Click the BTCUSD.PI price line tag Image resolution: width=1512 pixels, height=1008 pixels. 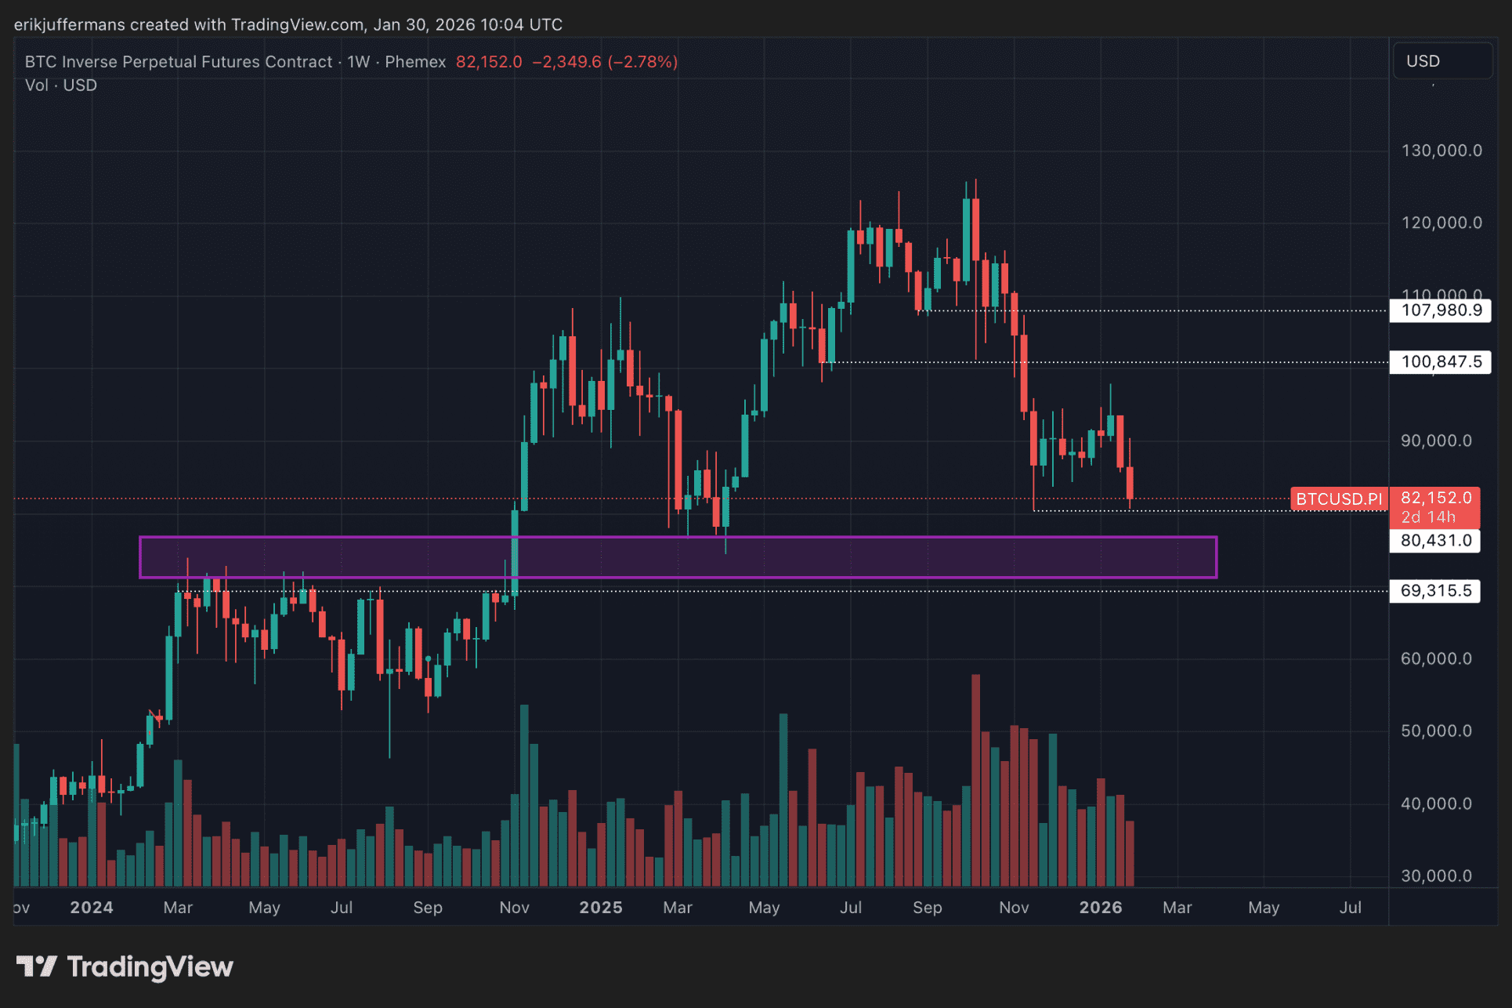coord(1338,499)
